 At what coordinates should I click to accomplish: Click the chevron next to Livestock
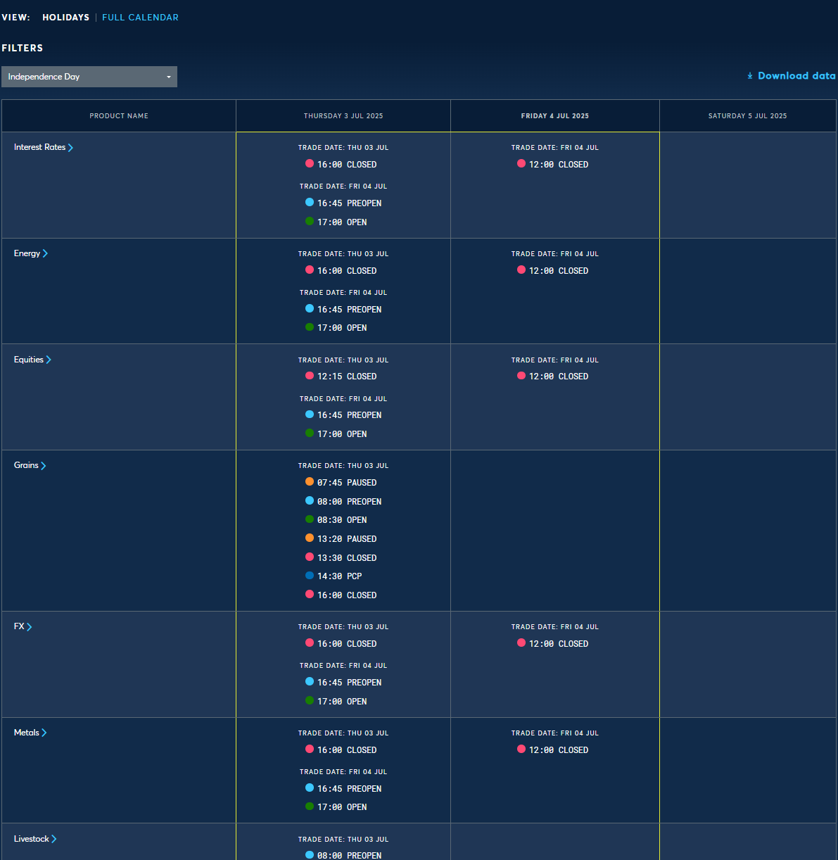point(54,839)
